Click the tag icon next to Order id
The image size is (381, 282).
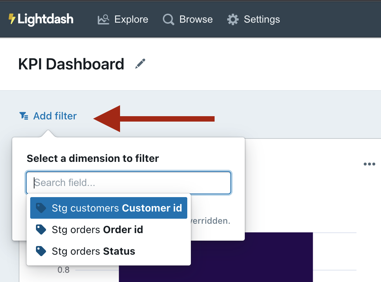tap(41, 229)
